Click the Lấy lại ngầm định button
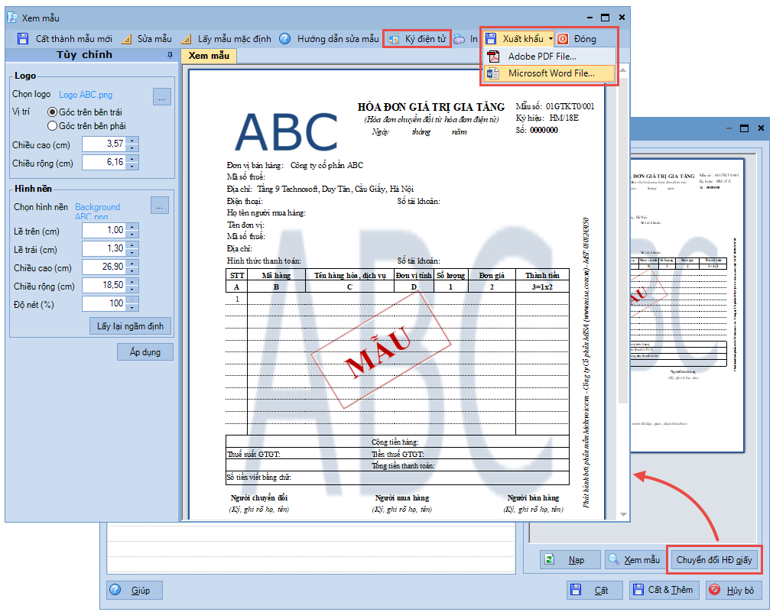 pyautogui.click(x=131, y=326)
